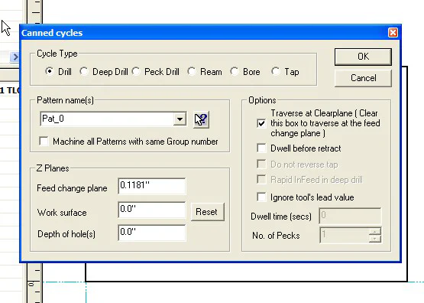The height and width of the screenshot is (303, 424).
Task: Uncheck Traverse at Clearplane option
Action: 261,123
